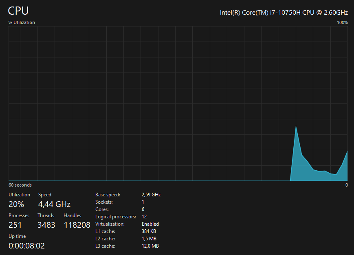Viewport: 354px width, 255px height.
Task: Select the 4,44 GHz Speed value
Action: click(54, 204)
